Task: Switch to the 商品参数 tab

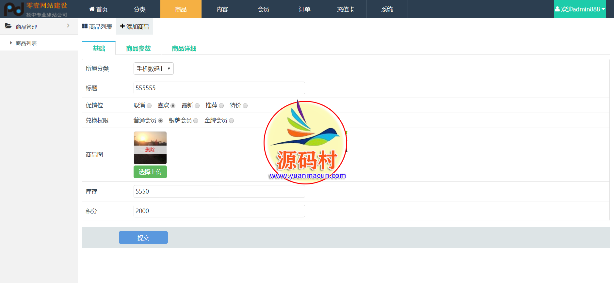Action: click(x=138, y=48)
